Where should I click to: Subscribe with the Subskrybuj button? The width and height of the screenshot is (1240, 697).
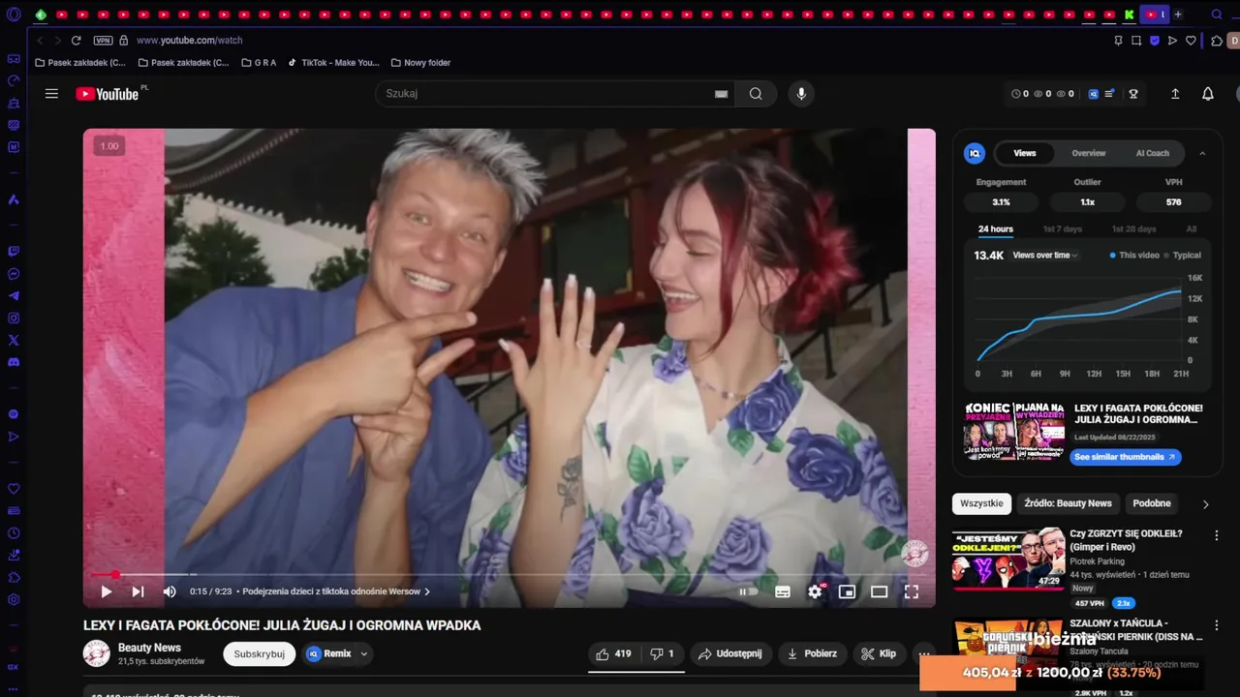coord(259,653)
